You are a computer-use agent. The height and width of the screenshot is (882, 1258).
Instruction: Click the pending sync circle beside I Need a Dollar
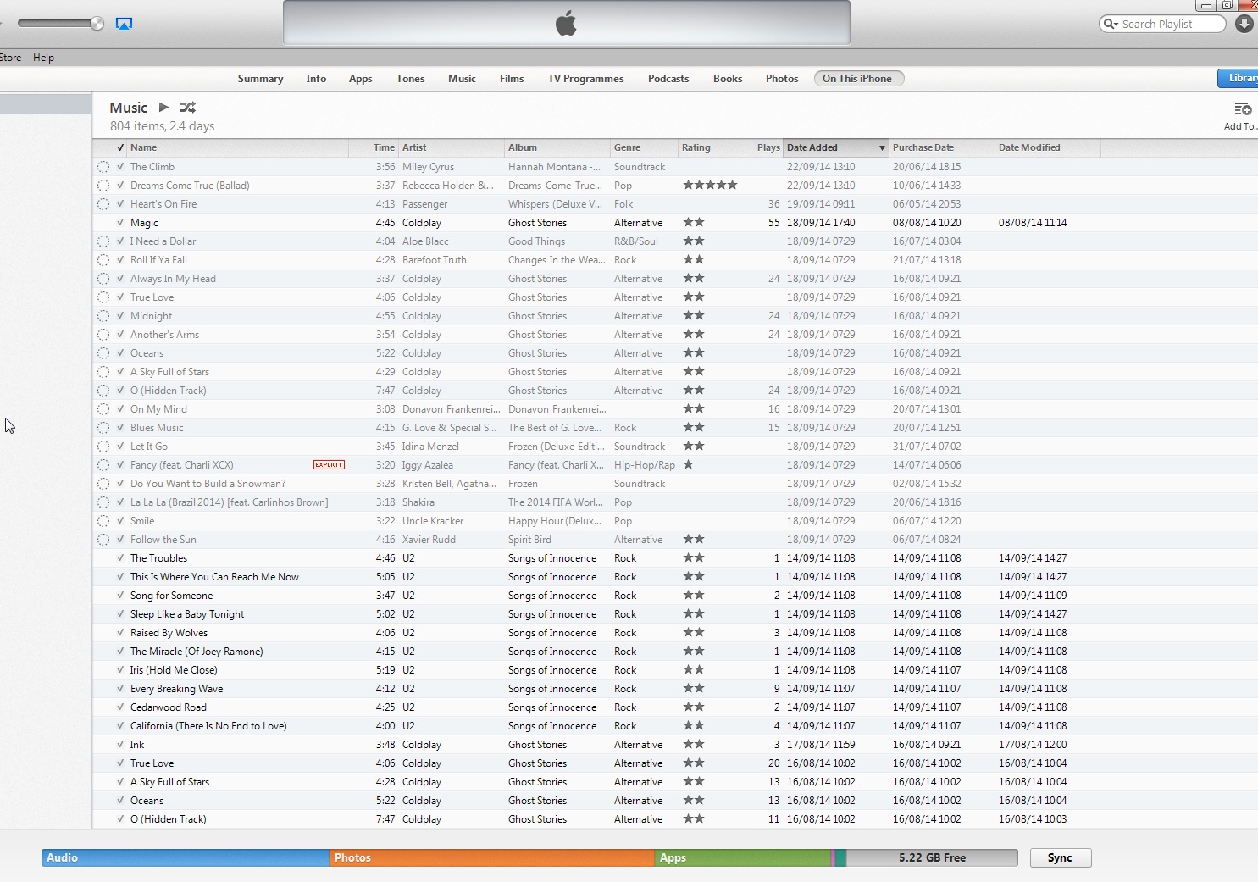pos(103,241)
